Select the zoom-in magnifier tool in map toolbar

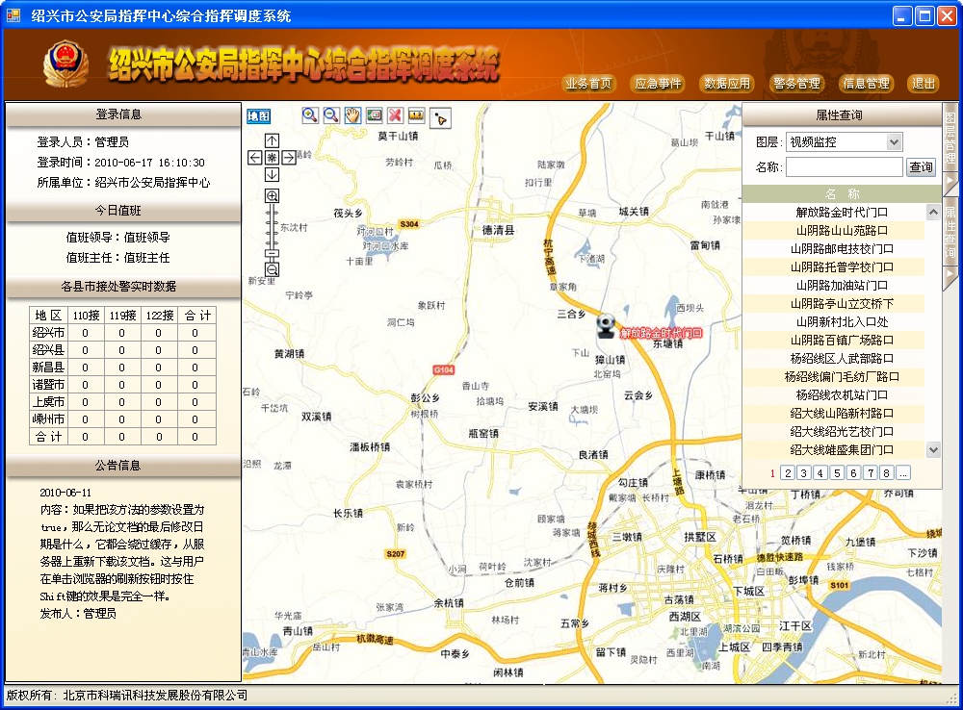[x=310, y=115]
